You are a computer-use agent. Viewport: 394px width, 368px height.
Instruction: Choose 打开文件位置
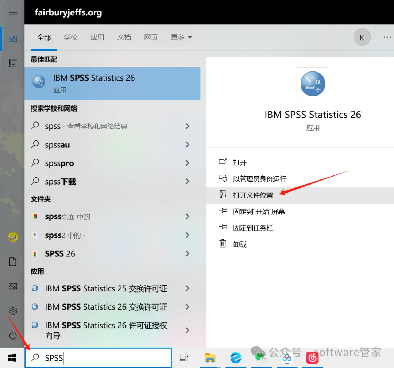[x=300, y=195]
